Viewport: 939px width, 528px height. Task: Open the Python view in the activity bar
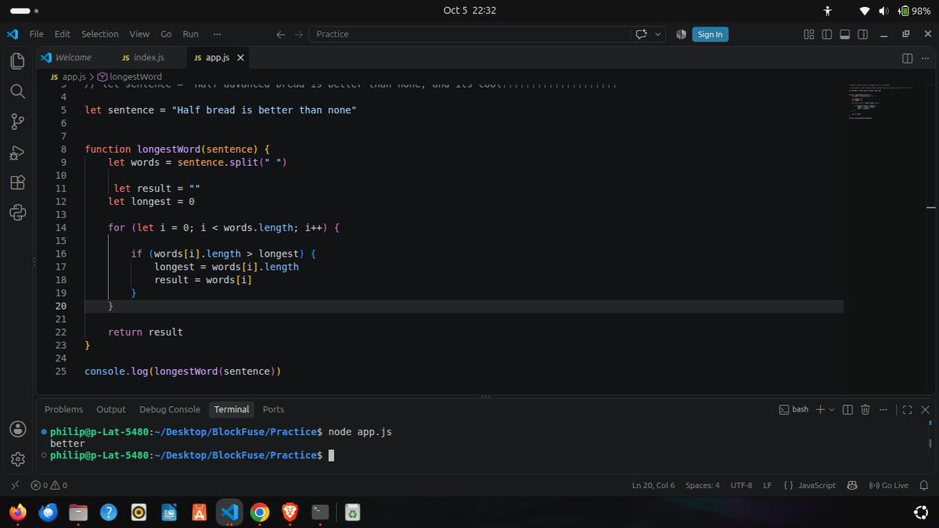(x=17, y=212)
